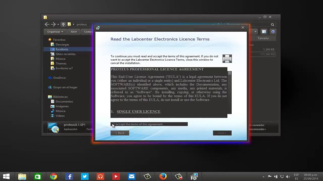This screenshot has width=323, height=181.
Task: Launch Firefox from the taskbar
Action: pos(163,176)
